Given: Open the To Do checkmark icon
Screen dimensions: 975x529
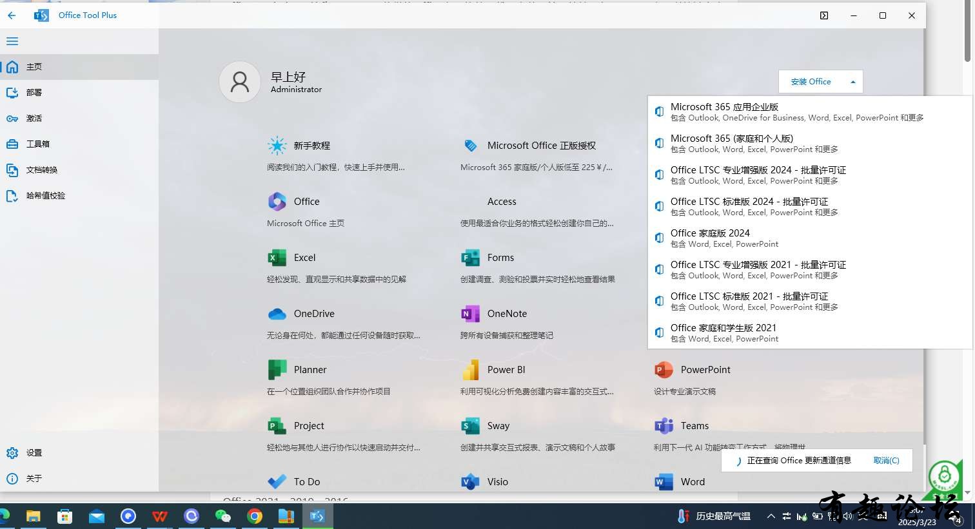Looking at the screenshot, I should 277,481.
